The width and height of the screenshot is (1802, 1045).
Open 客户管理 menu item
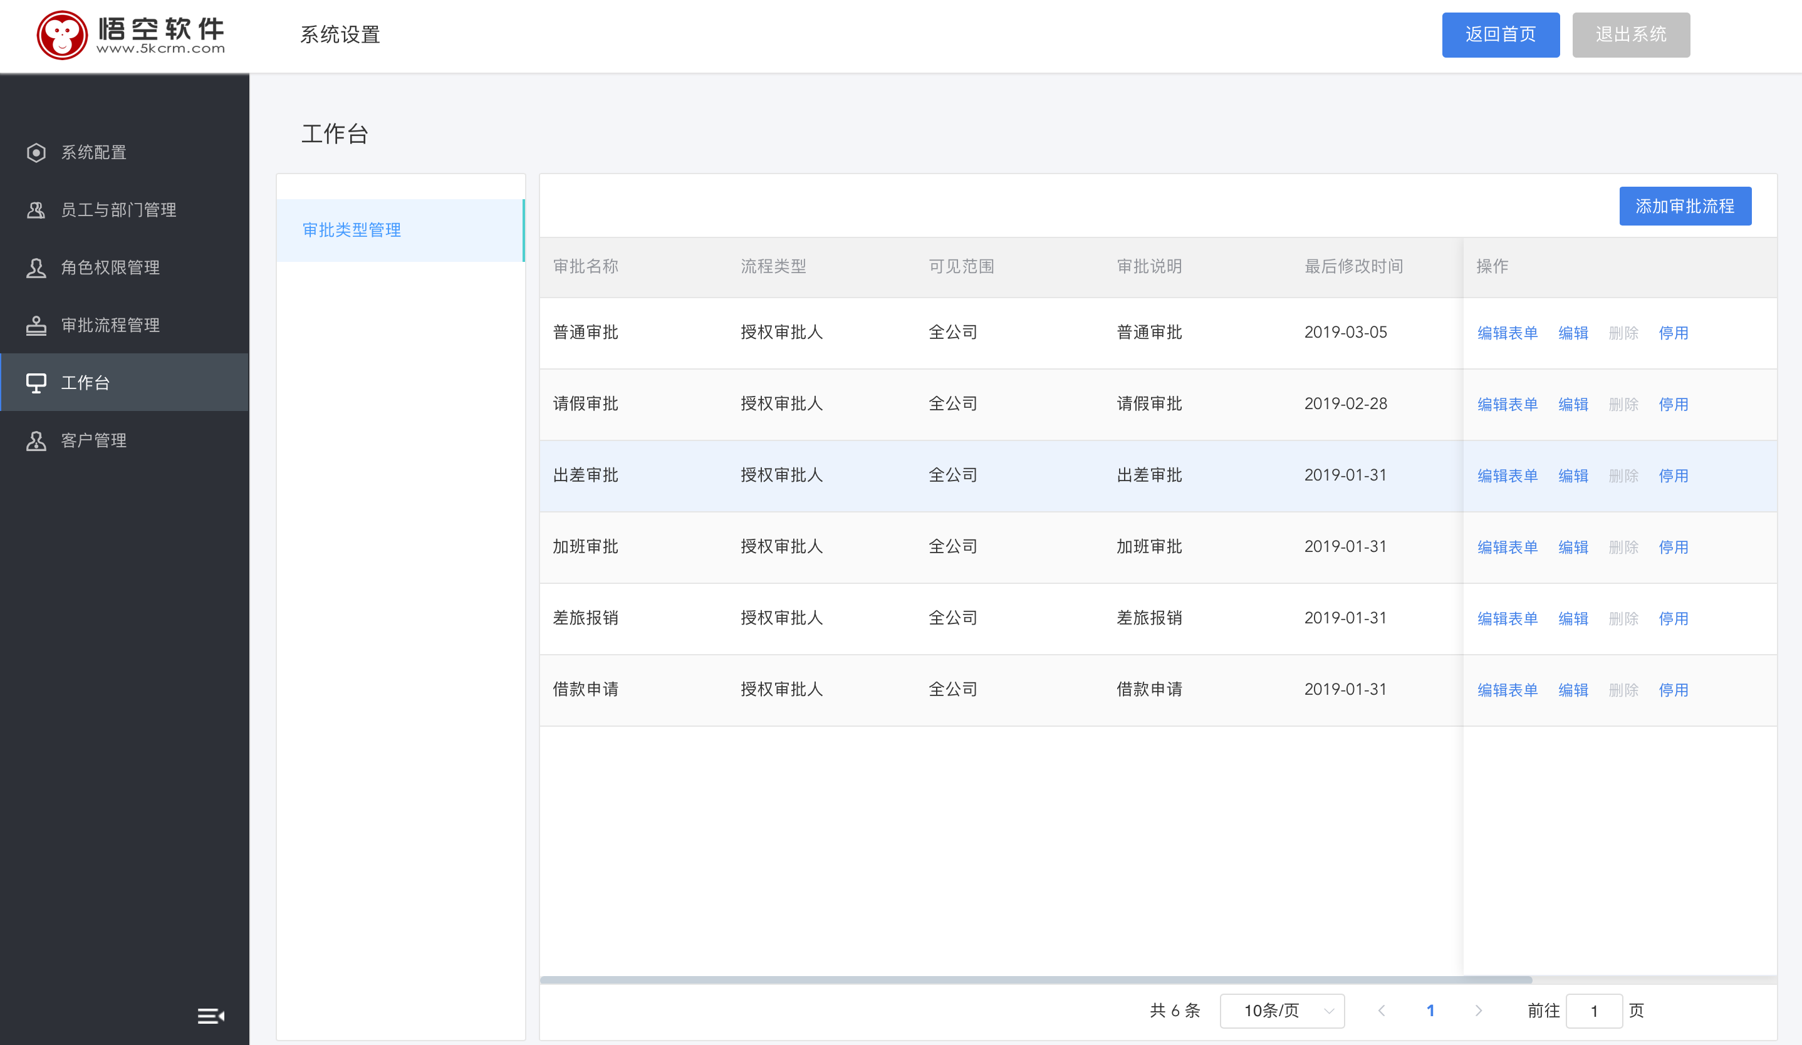click(x=125, y=440)
